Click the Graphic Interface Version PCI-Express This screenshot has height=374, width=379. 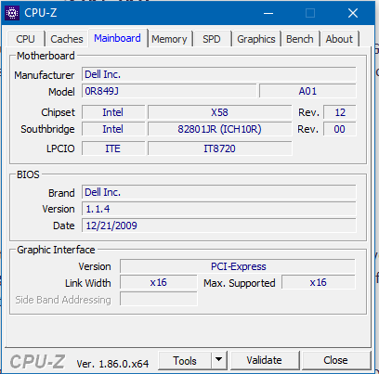tap(238, 266)
